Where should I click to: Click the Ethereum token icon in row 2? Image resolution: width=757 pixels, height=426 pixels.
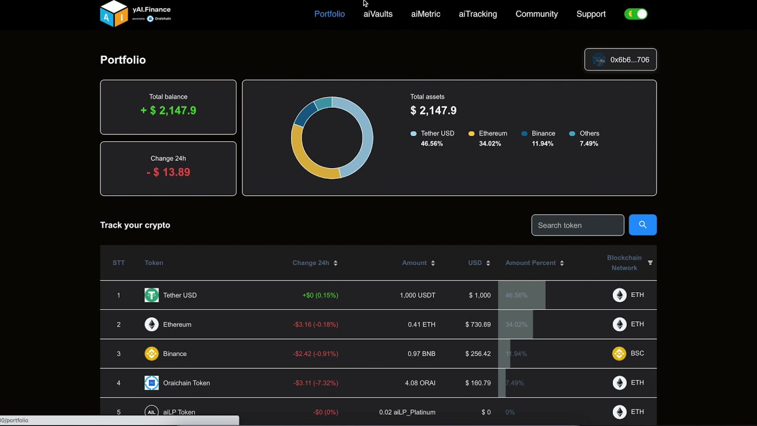(151, 324)
